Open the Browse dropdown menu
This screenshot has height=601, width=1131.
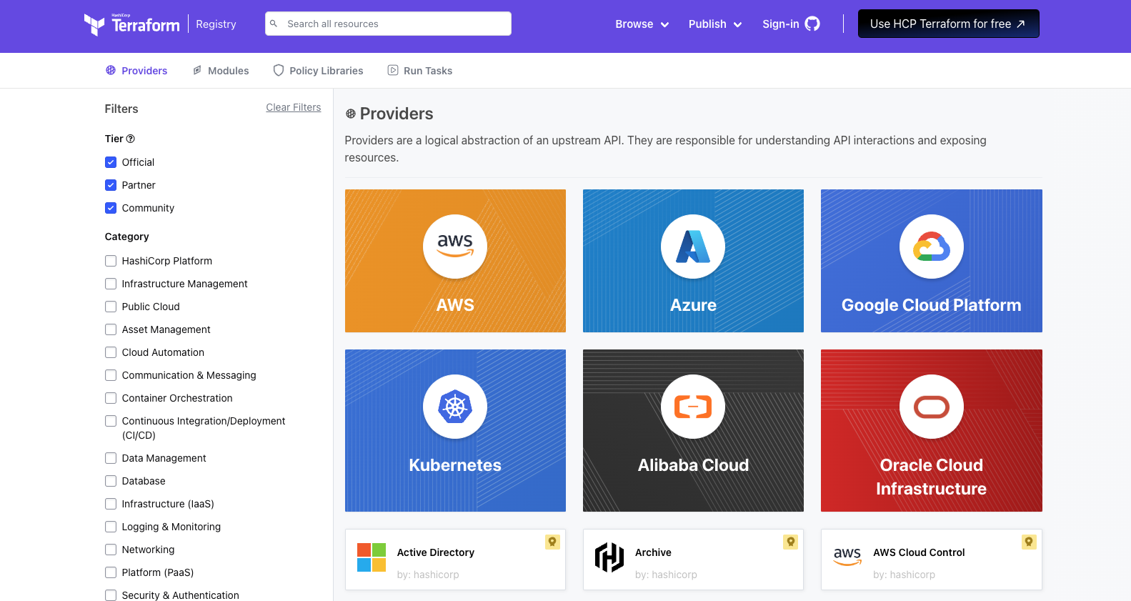pos(642,24)
